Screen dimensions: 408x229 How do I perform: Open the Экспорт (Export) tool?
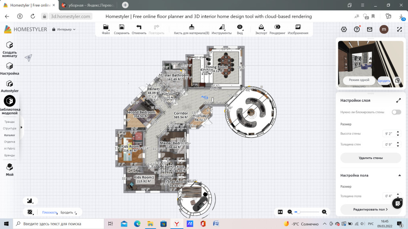[x=261, y=27]
